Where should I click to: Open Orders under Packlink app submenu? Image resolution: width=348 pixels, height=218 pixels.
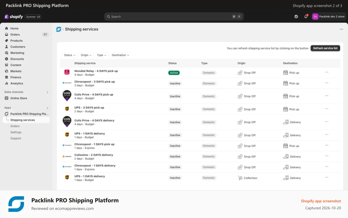point(15,126)
